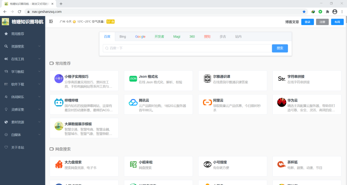
Task: Click the blue 搜索 button
Action: [280, 48]
